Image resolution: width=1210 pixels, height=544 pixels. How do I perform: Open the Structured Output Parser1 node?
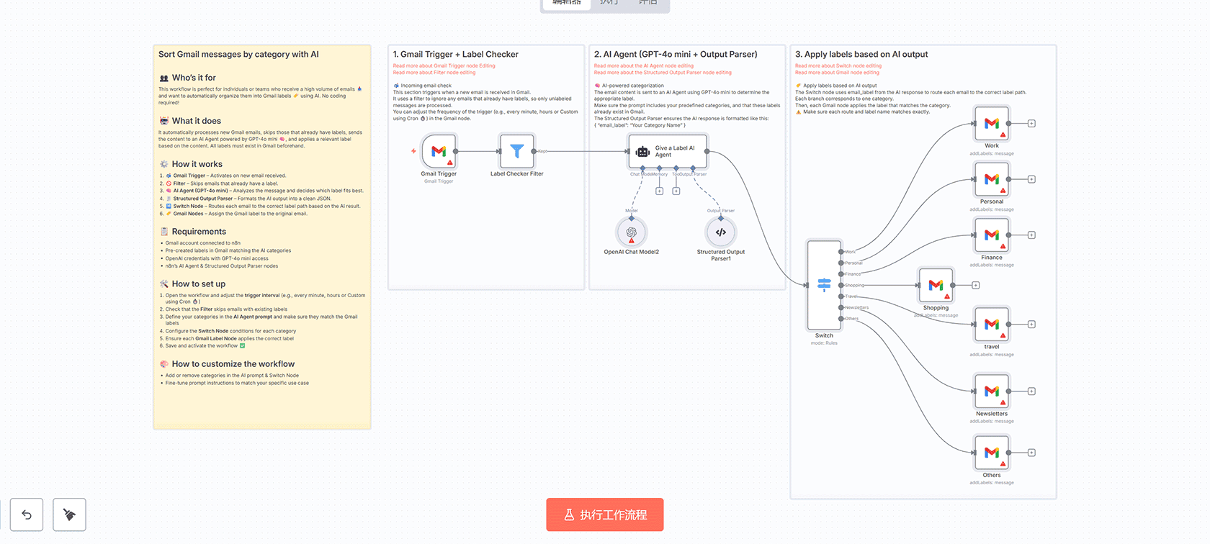click(720, 232)
